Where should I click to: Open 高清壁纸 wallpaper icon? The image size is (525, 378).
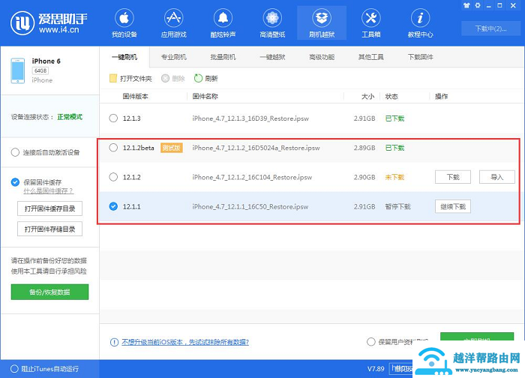click(x=271, y=18)
